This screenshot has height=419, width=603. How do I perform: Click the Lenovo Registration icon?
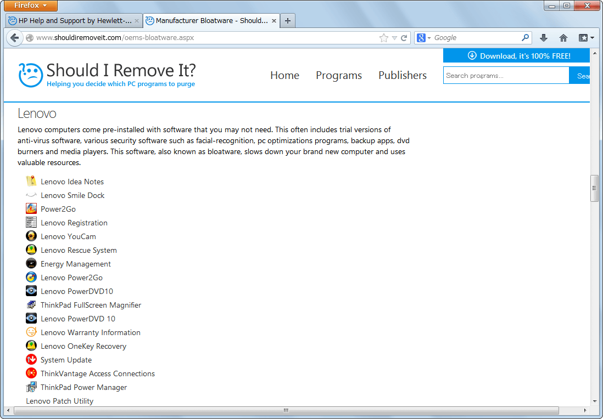(x=31, y=223)
